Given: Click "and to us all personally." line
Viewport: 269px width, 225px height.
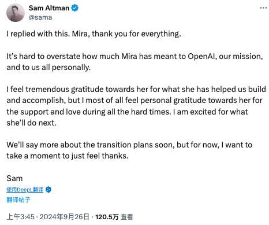Looking at the screenshot, I should 48,68.
